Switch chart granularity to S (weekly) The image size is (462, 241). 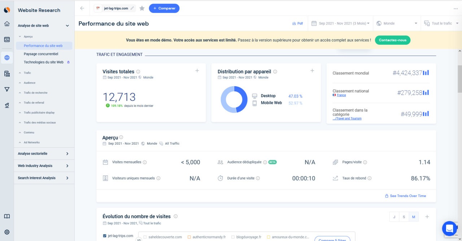tap(404, 217)
